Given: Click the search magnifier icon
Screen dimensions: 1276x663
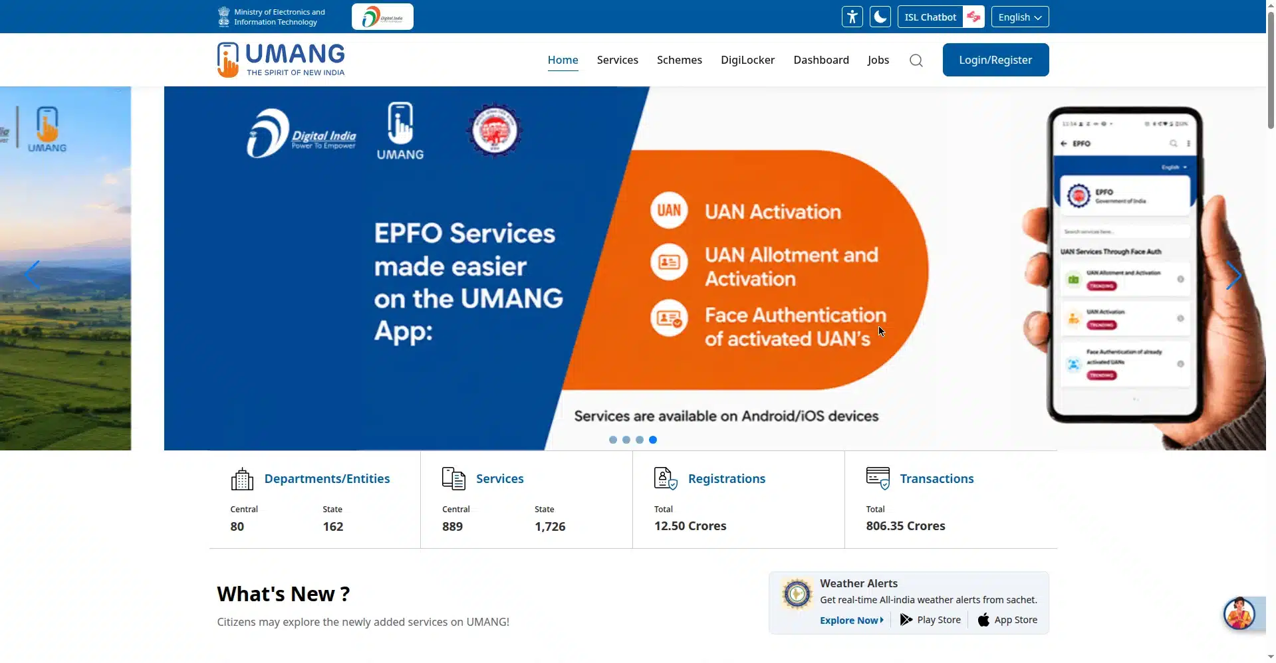Looking at the screenshot, I should click(x=916, y=60).
